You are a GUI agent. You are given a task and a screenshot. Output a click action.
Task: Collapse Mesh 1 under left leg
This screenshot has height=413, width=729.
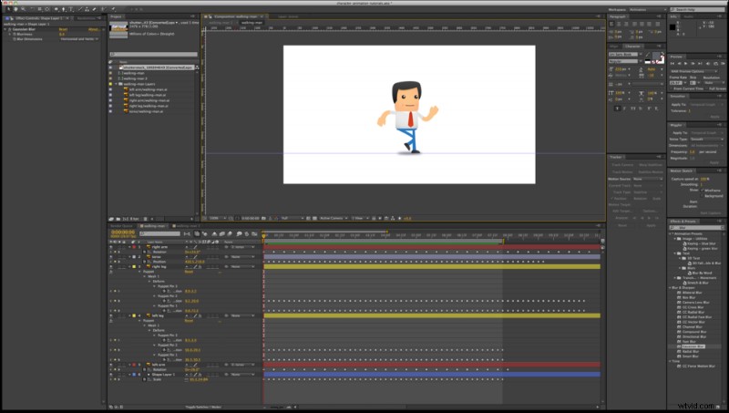click(145, 325)
